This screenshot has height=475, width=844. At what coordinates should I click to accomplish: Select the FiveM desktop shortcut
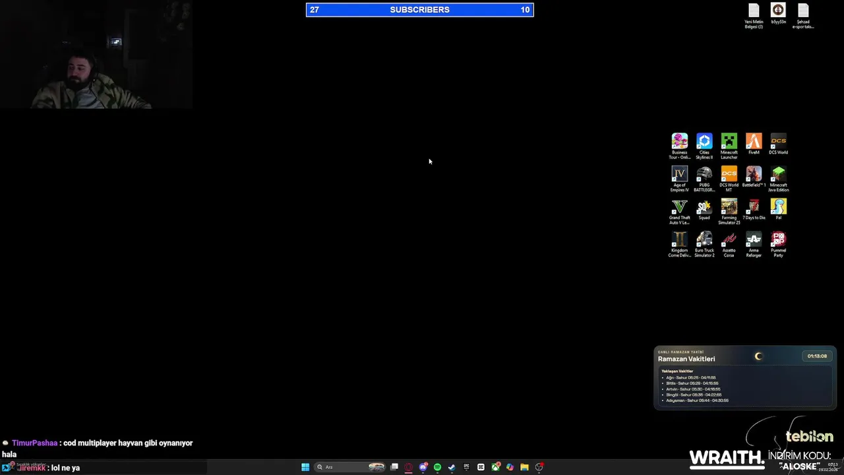point(754,144)
